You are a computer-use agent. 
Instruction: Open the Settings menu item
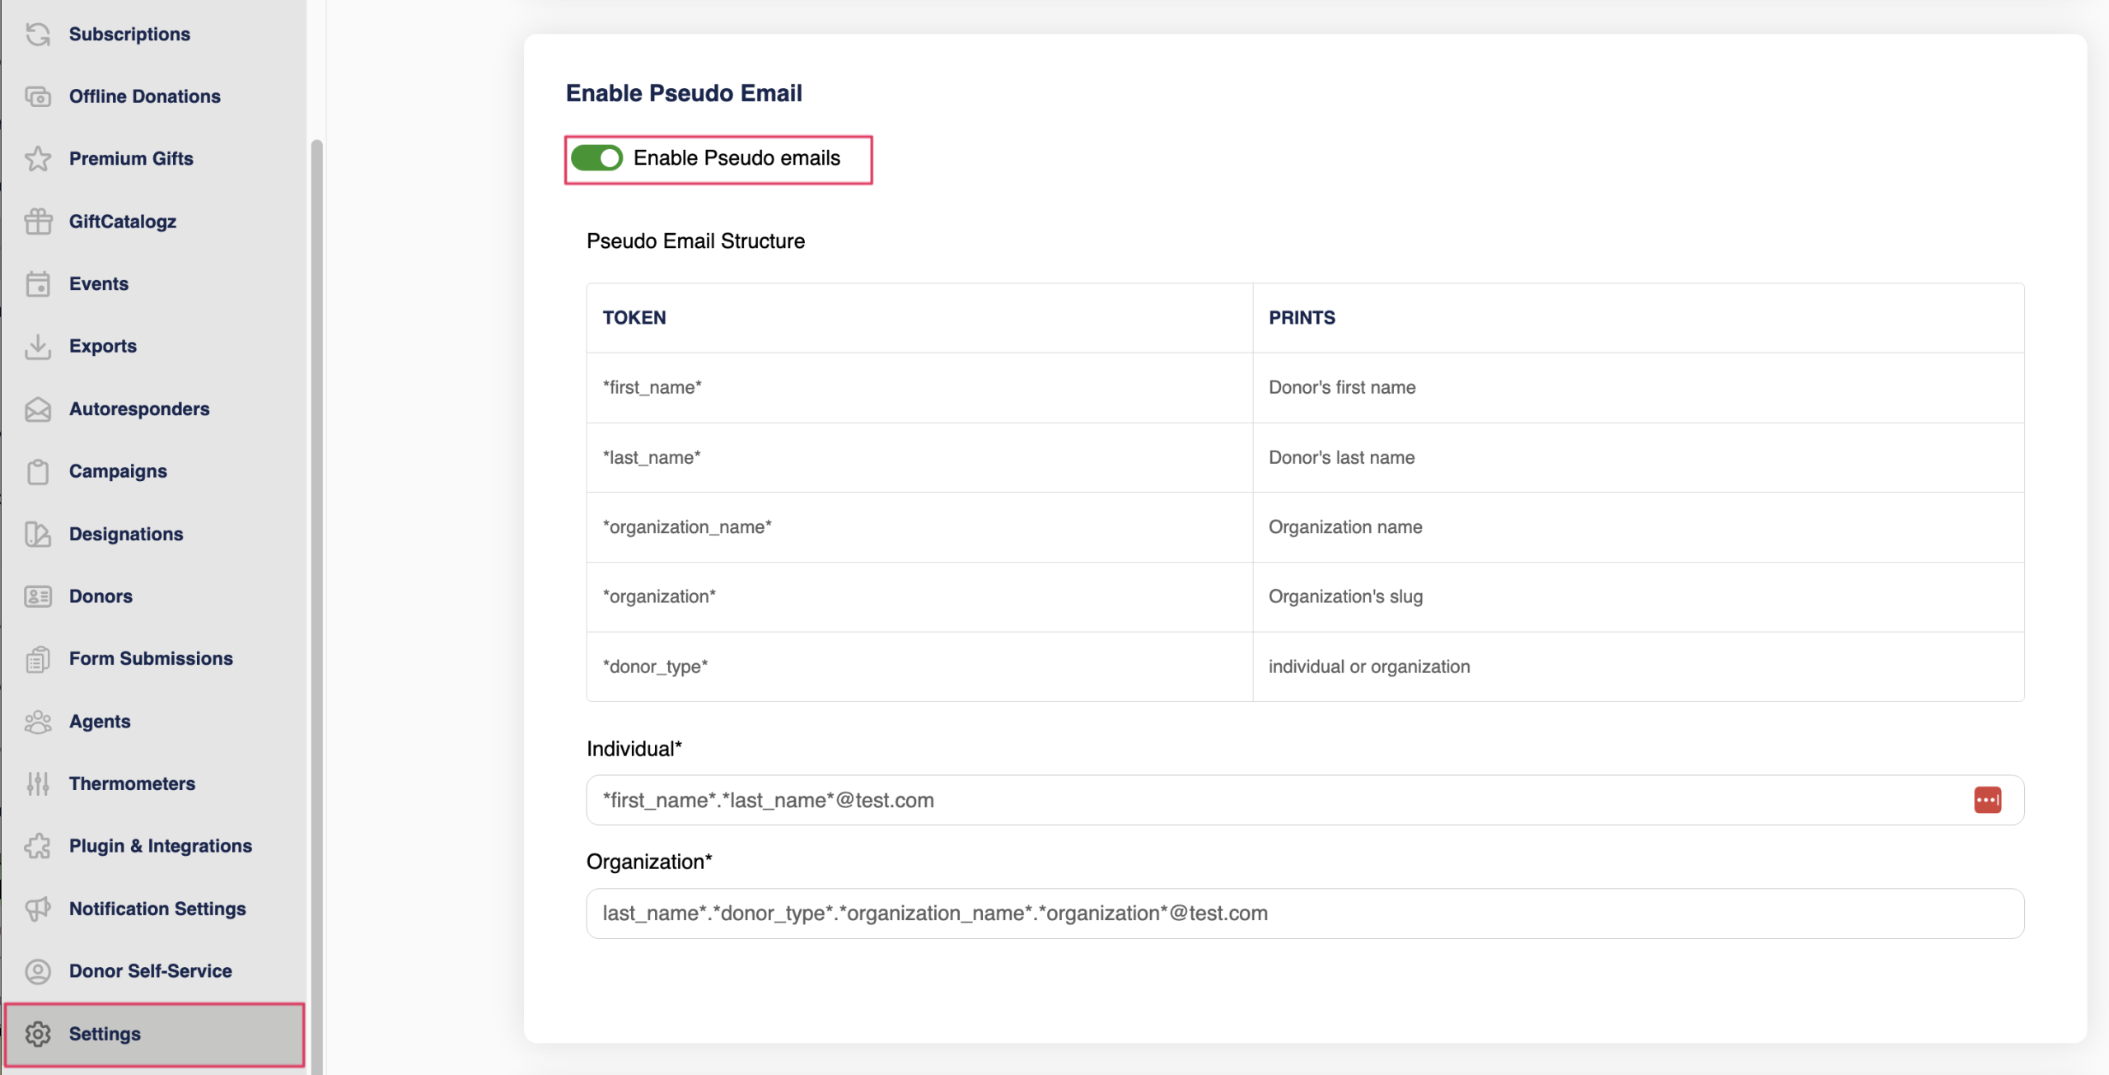click(x=105, y=1034)
